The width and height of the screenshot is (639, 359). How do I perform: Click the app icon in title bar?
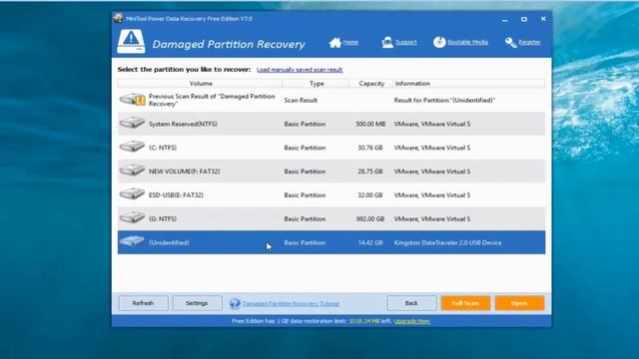(118, 18)
